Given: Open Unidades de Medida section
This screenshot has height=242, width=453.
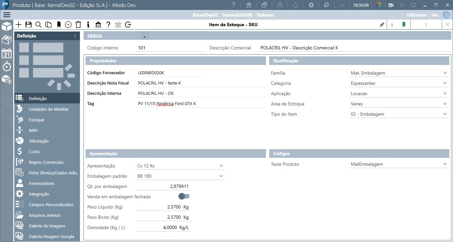Looking at the screenshot, I should pos(47,109).
